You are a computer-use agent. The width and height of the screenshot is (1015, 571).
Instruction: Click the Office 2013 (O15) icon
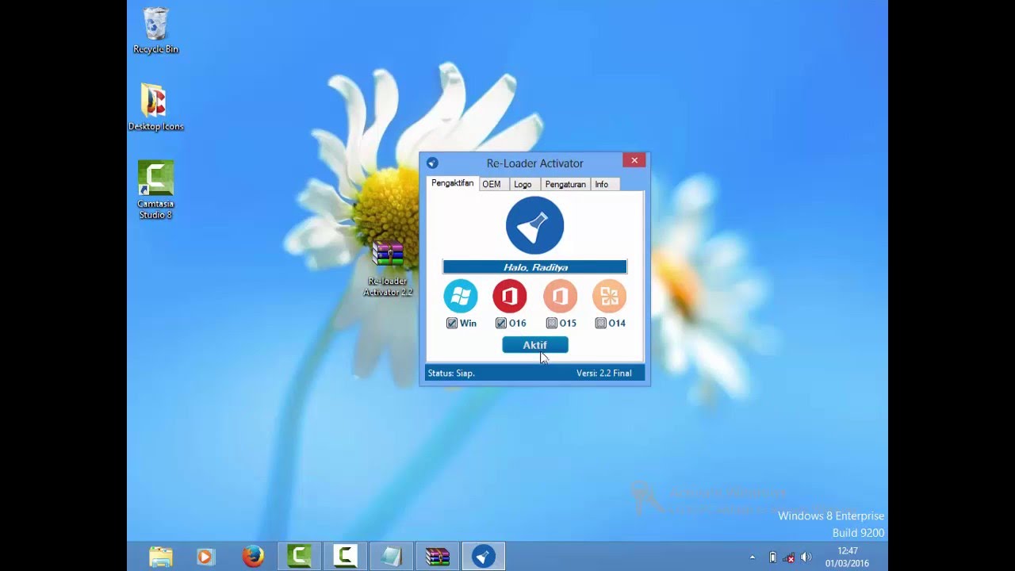[560, 297]
